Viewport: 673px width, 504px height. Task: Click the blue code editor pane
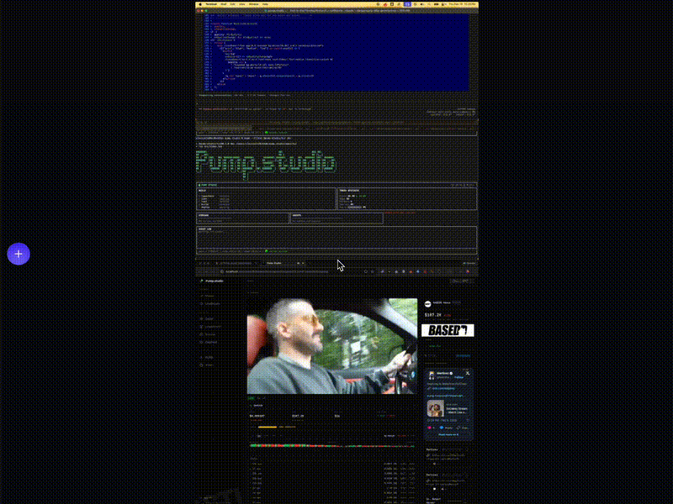(x=336, y=50)
